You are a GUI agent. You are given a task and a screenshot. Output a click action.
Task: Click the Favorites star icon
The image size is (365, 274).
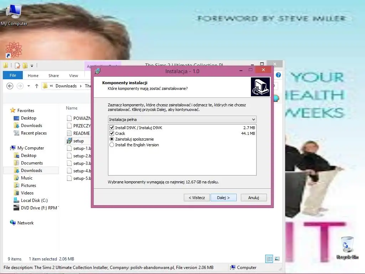[12, 110]
